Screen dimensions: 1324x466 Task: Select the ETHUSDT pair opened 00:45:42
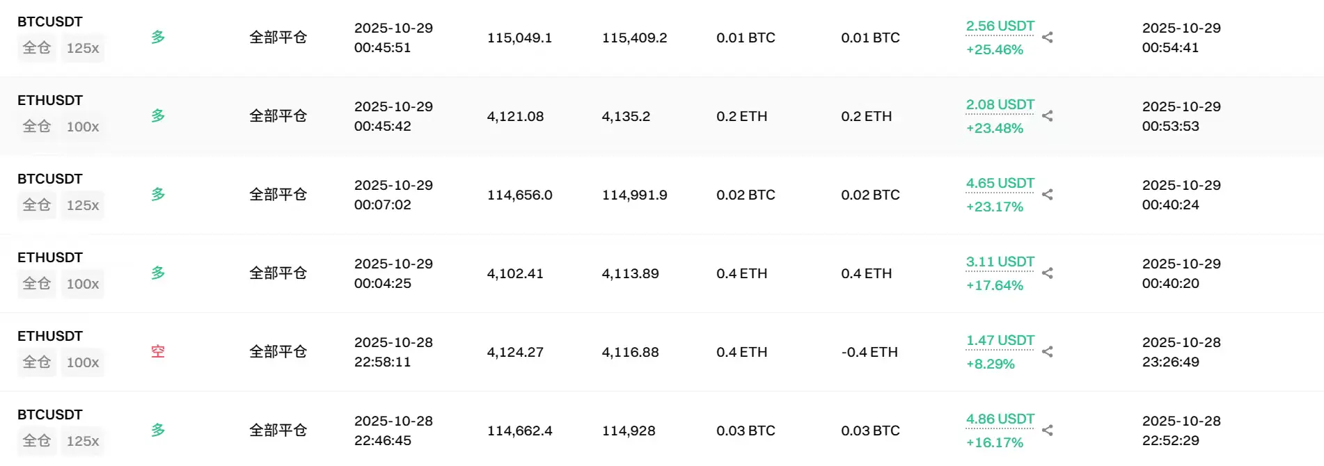pos(50,101)
